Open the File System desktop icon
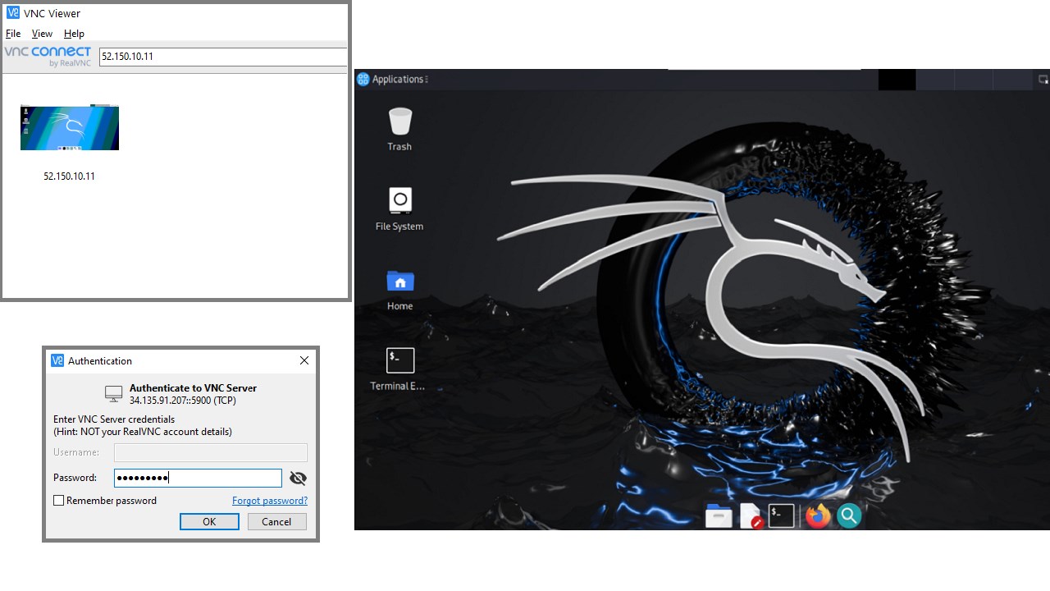This screenshot has width=1050, height=591. 399,209
